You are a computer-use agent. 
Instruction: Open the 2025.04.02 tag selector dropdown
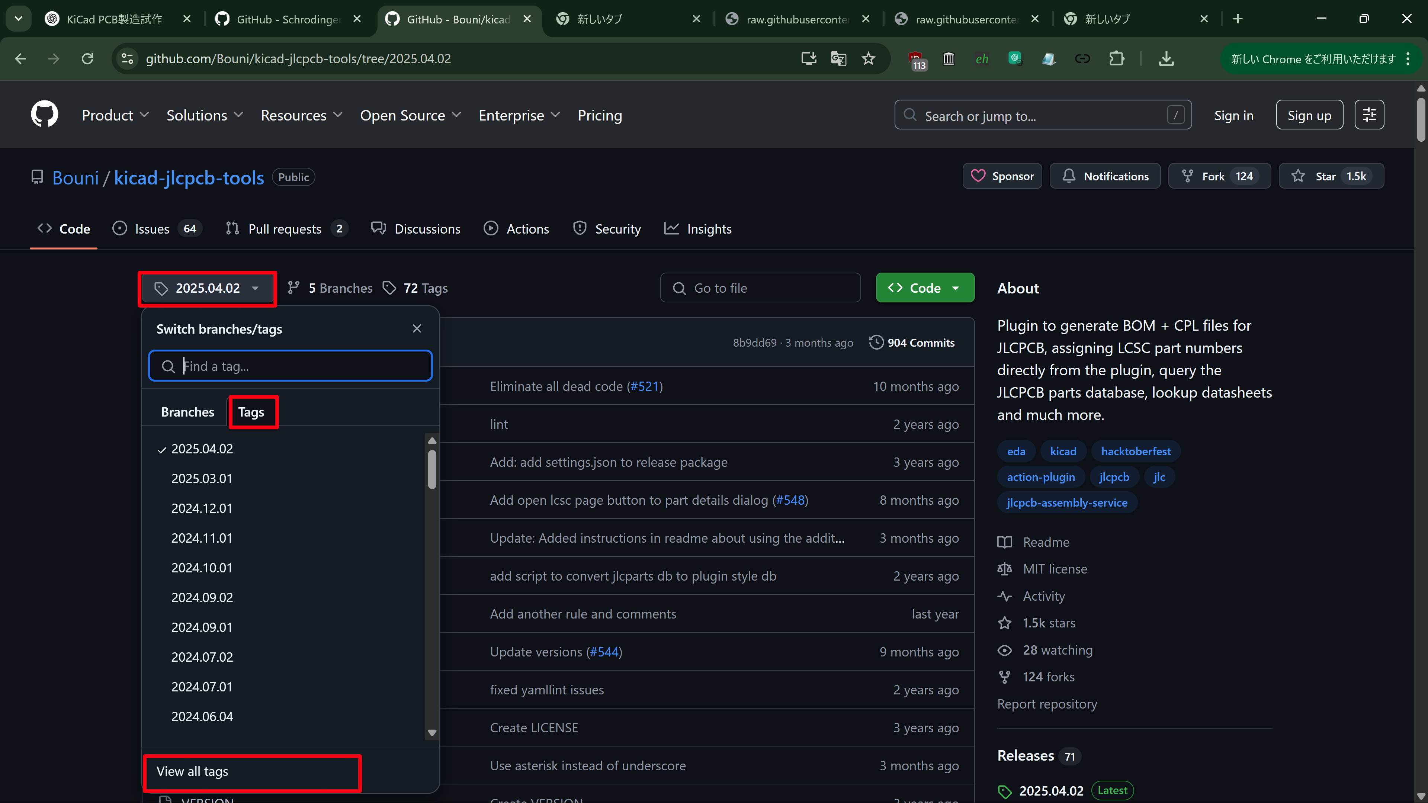pyautogui.click(x=207, y=288)
